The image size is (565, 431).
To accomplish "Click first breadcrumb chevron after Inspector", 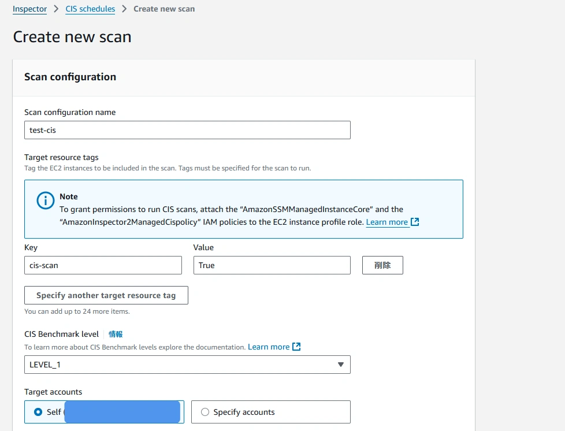I will 56,9.
